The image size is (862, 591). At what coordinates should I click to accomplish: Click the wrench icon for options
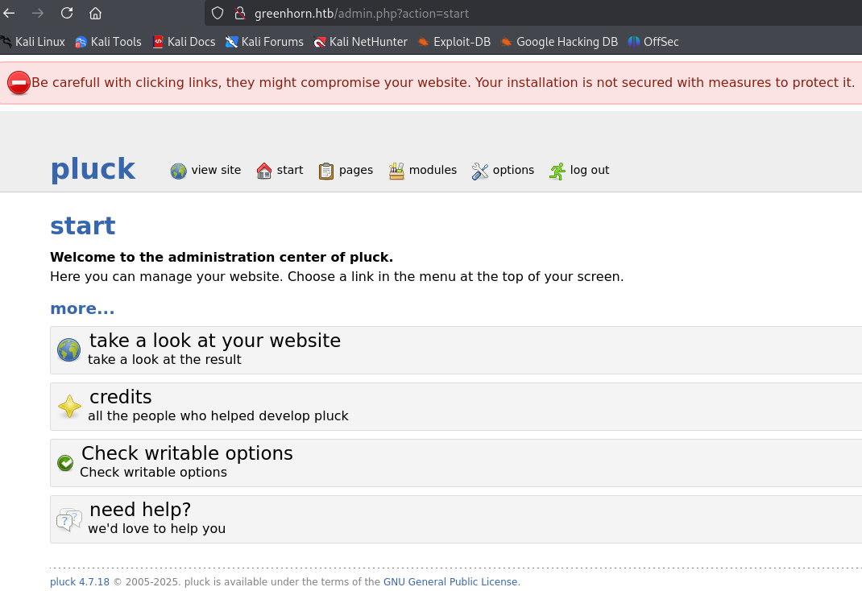pos(480,171)
